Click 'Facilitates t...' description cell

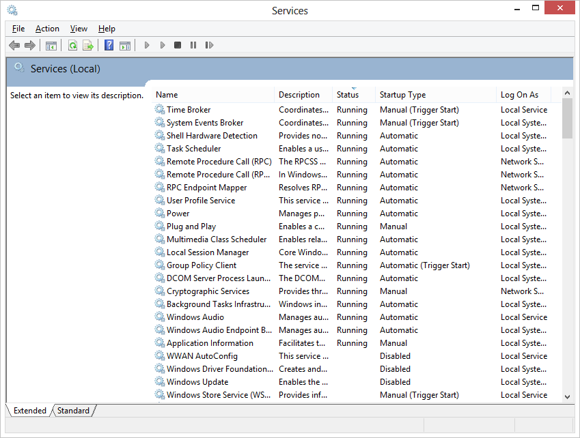302,343
